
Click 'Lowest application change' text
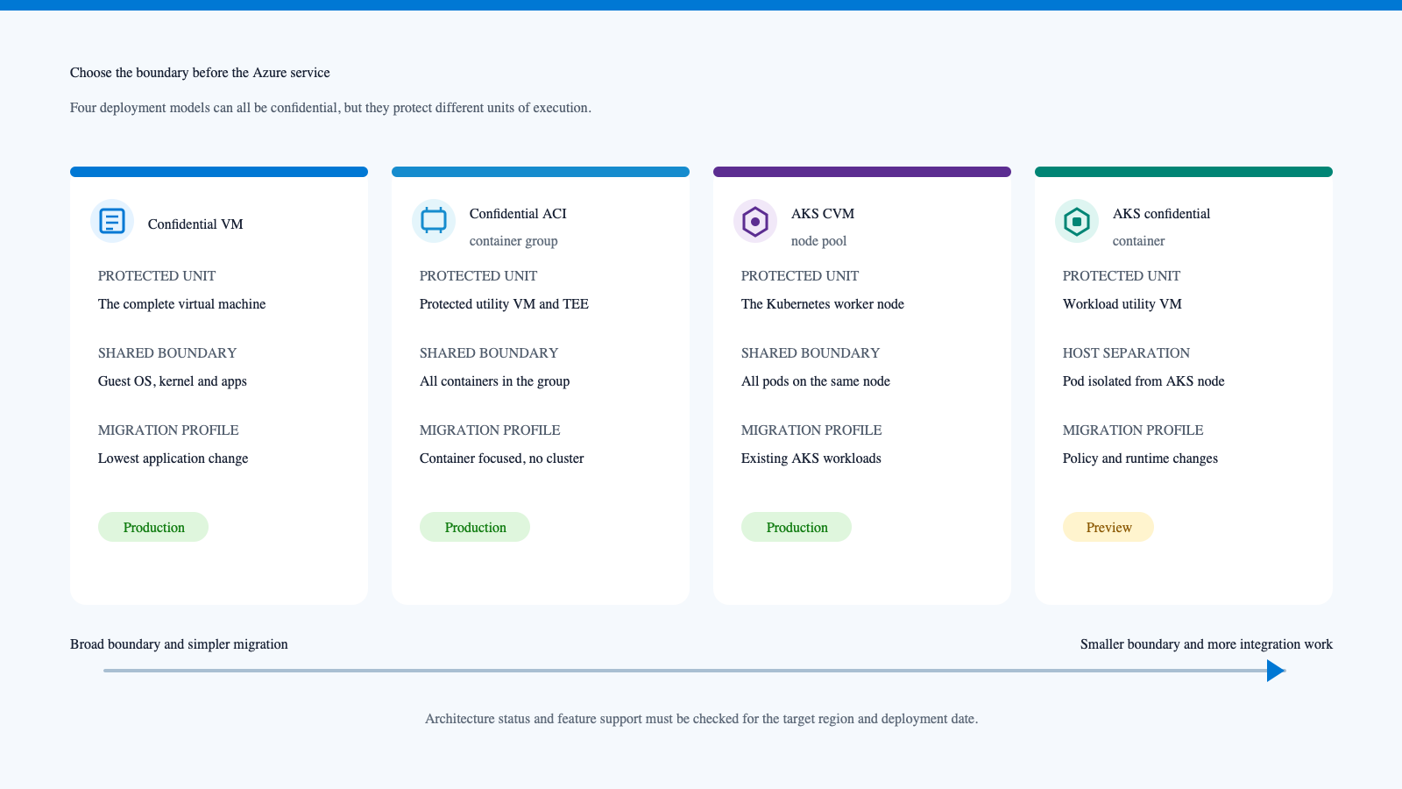point(173,458)
